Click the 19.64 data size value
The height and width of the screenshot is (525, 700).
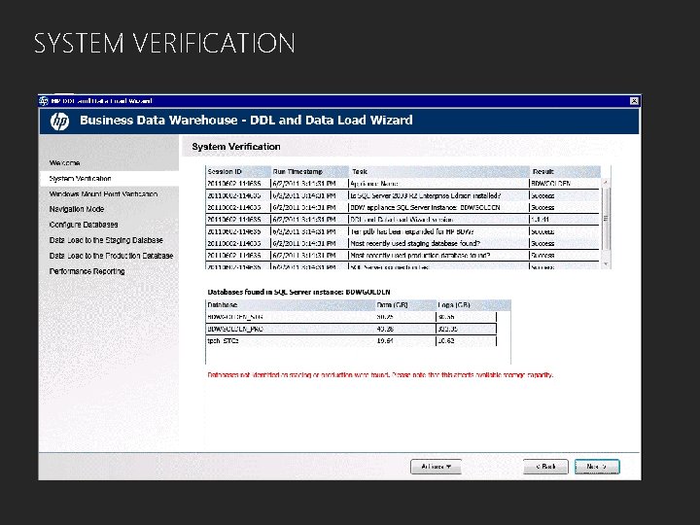pyautogui.click(x=385, y=341)
